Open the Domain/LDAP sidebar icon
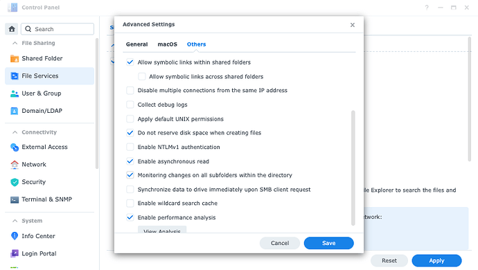The image size is (478, 270). point(15,111)
